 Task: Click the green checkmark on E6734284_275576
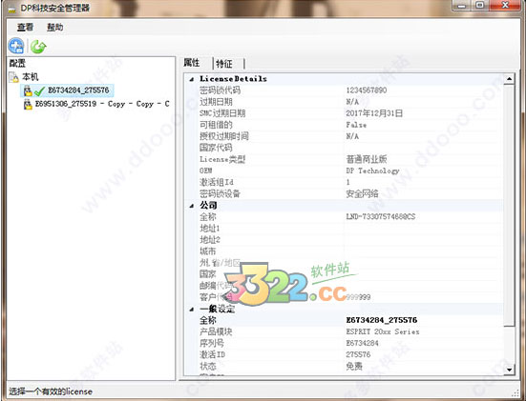point(39,90)
